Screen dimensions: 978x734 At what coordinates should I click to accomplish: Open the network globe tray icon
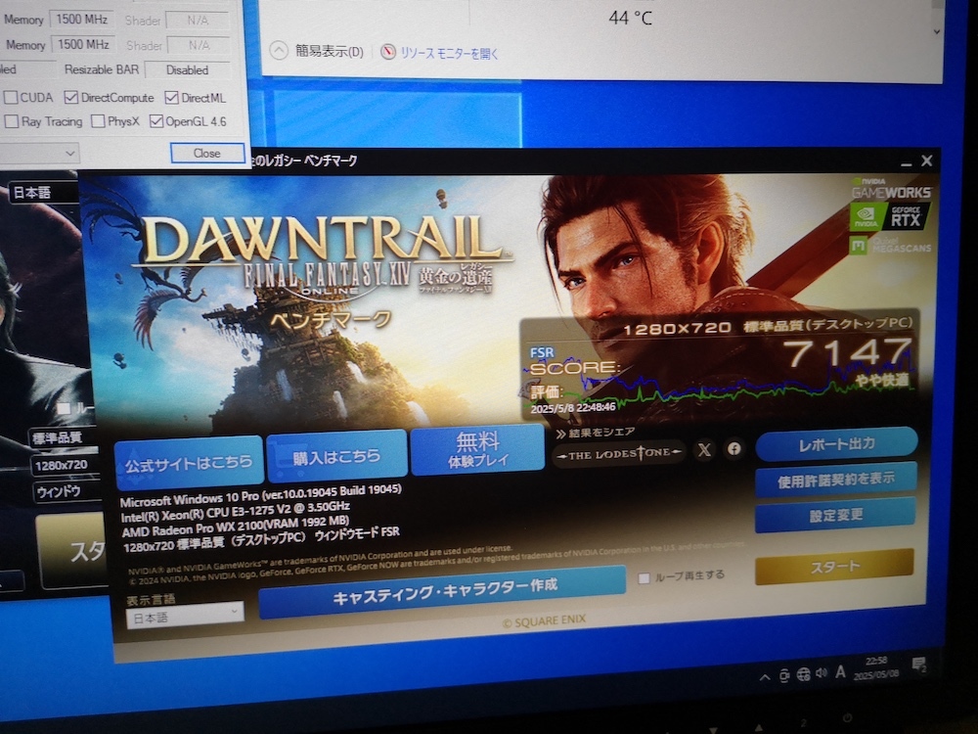pos(803,674)
